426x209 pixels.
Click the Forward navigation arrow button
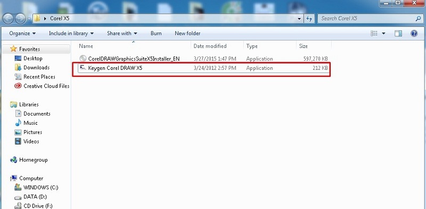pyautogui.click(x=20, y=19)
